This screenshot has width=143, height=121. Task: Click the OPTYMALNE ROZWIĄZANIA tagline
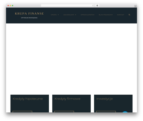point(29,18)
